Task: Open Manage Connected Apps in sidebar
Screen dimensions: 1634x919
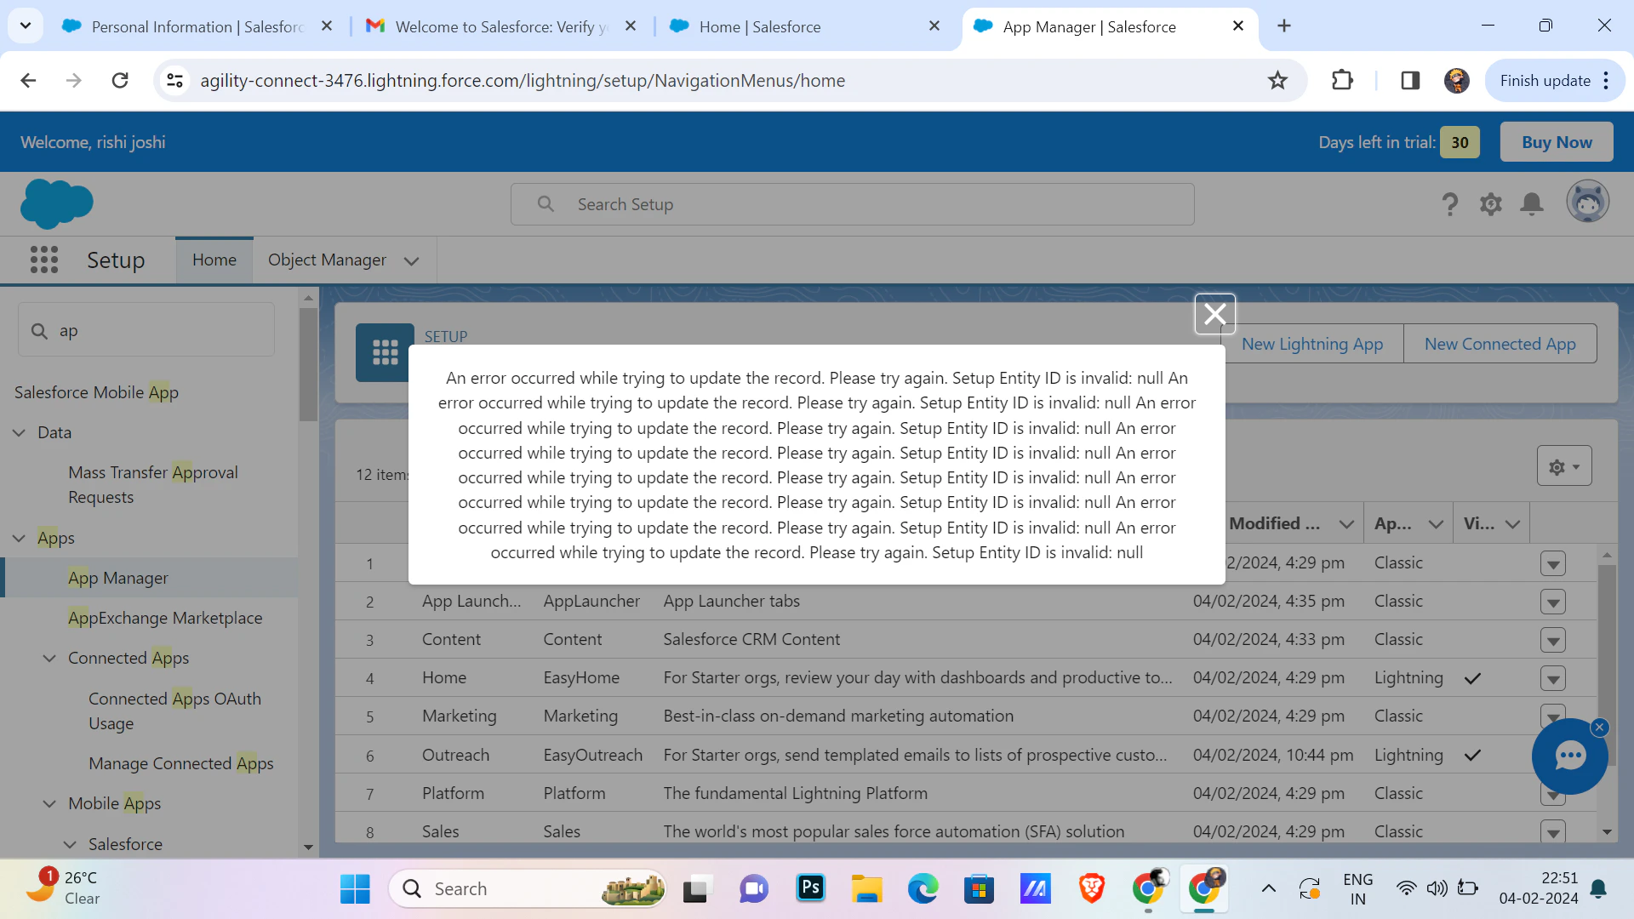Action: [x=181, y=764]
